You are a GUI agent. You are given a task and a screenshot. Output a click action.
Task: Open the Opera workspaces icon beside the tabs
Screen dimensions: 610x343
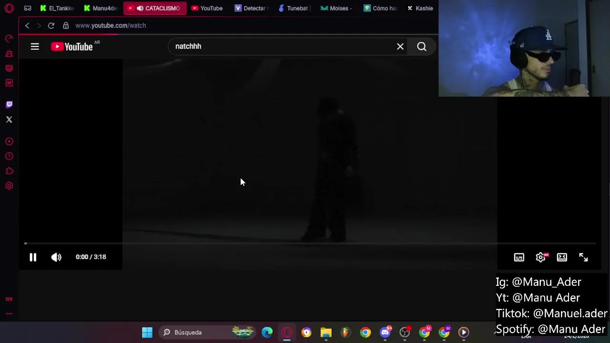pos(28,8)
